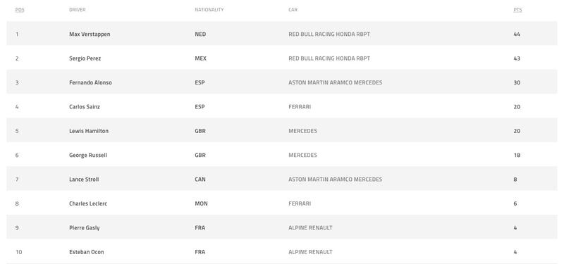Open Max Verstappen driver entry
This screenshot has height=264, width=564.
pyautogui.click(x=90, y=34)
